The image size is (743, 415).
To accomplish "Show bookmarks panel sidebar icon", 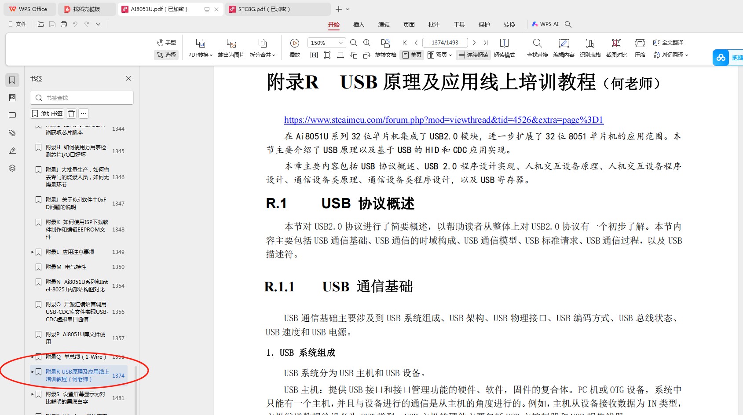I will 12,80.
